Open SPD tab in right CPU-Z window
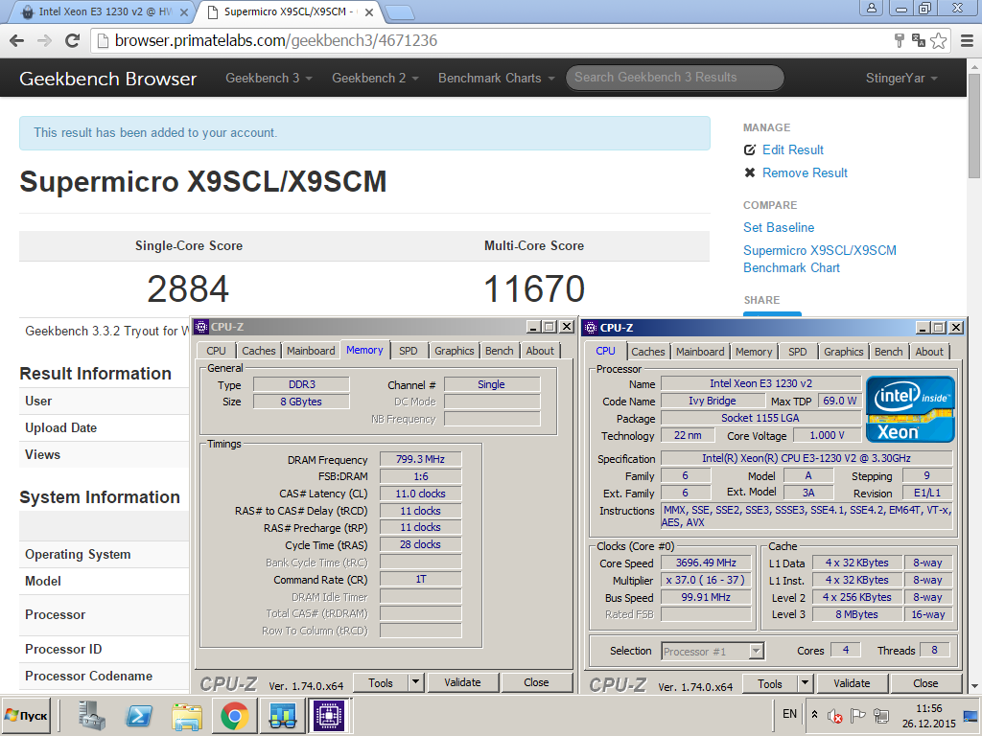The width and height of the screenshot is (982, 736). pos(797,352)
